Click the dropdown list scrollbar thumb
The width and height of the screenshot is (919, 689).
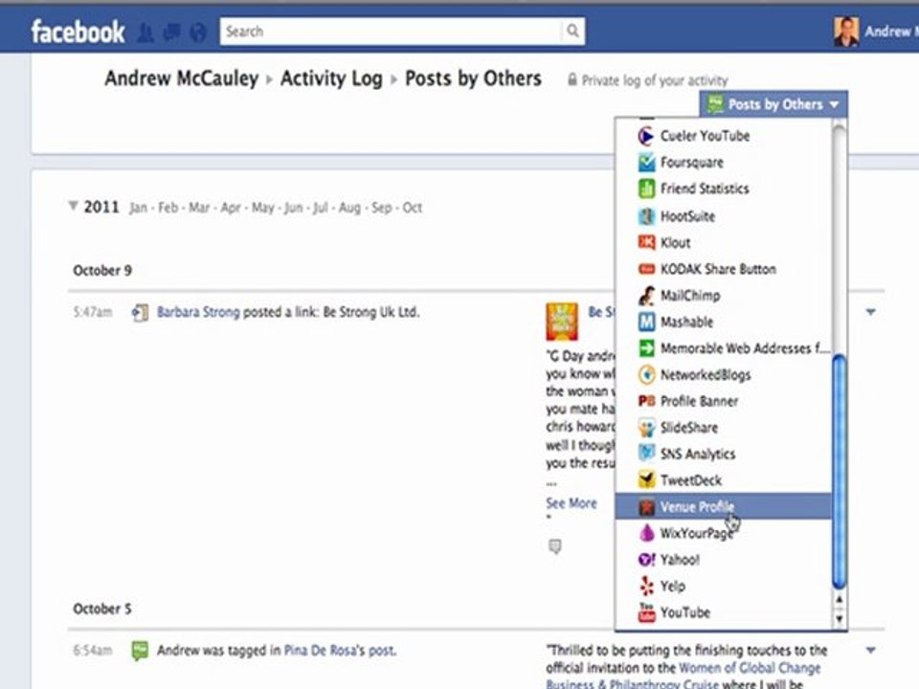point(839,472)
